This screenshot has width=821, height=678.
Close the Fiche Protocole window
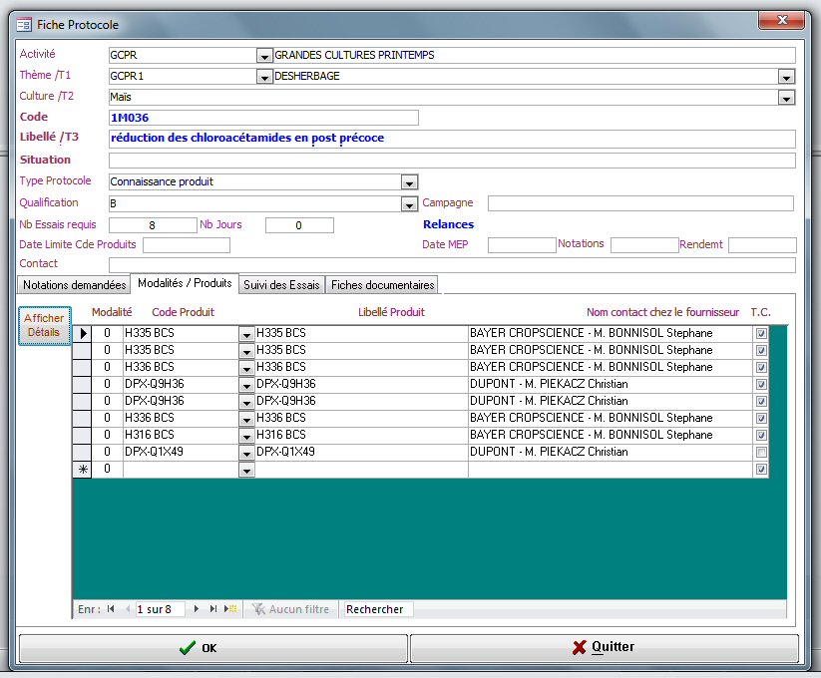tap(782, 20)
